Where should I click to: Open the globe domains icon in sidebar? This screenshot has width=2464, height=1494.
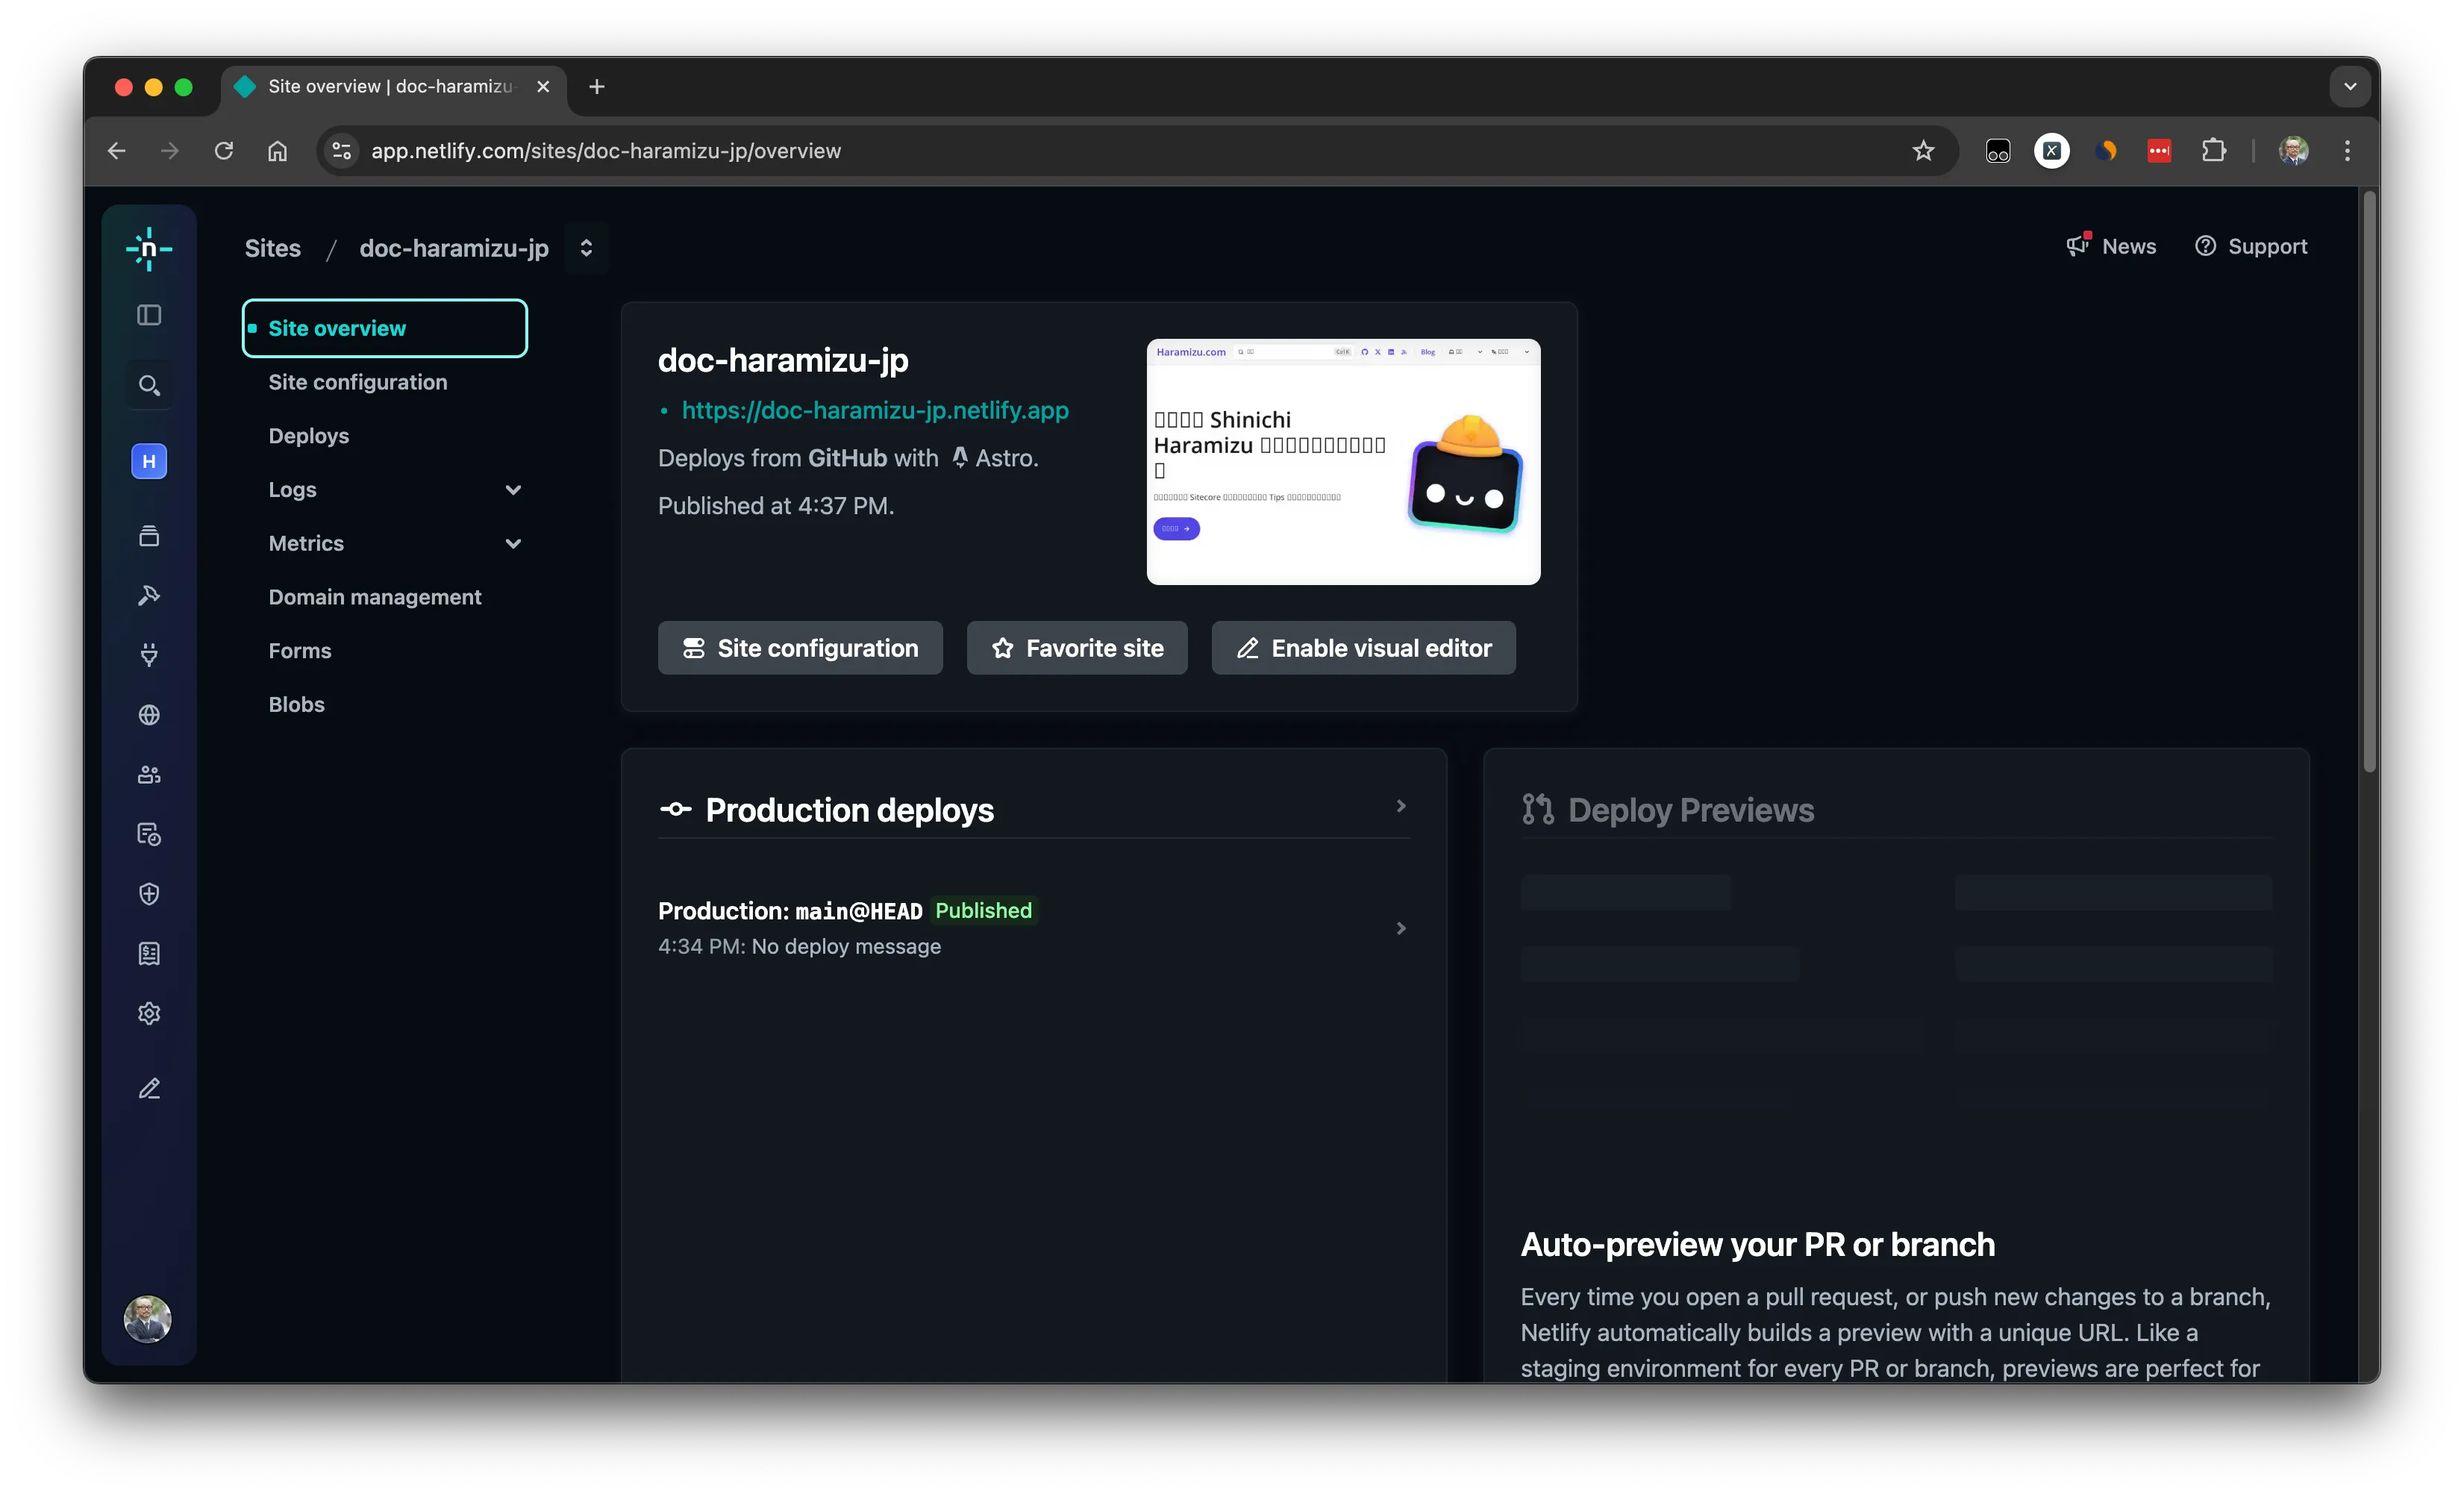tap(149, 715)
